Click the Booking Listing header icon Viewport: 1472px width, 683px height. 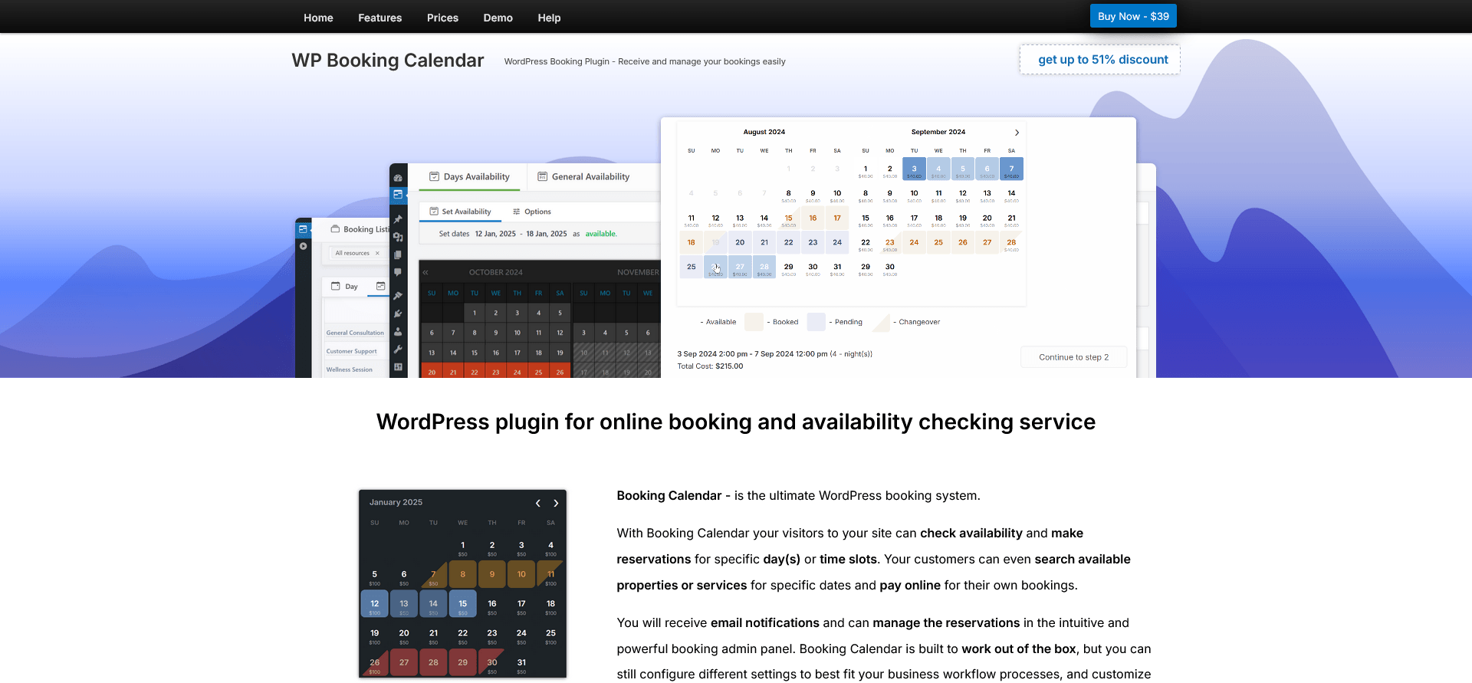tap(335, 229)
